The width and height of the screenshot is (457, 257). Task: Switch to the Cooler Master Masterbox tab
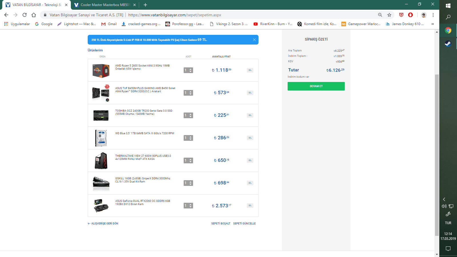[x=105, y=5]
